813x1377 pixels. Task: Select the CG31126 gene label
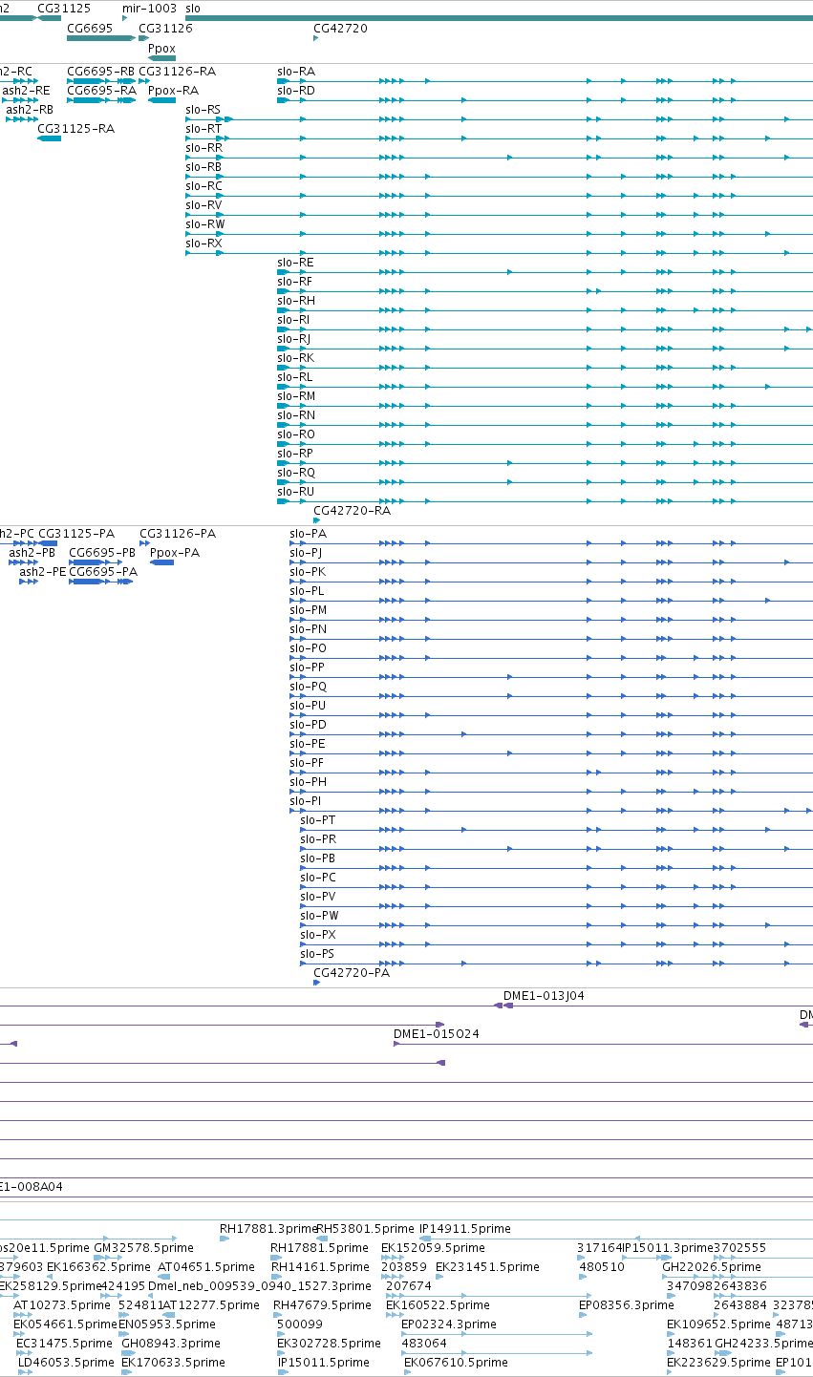[x=165, y=29]
